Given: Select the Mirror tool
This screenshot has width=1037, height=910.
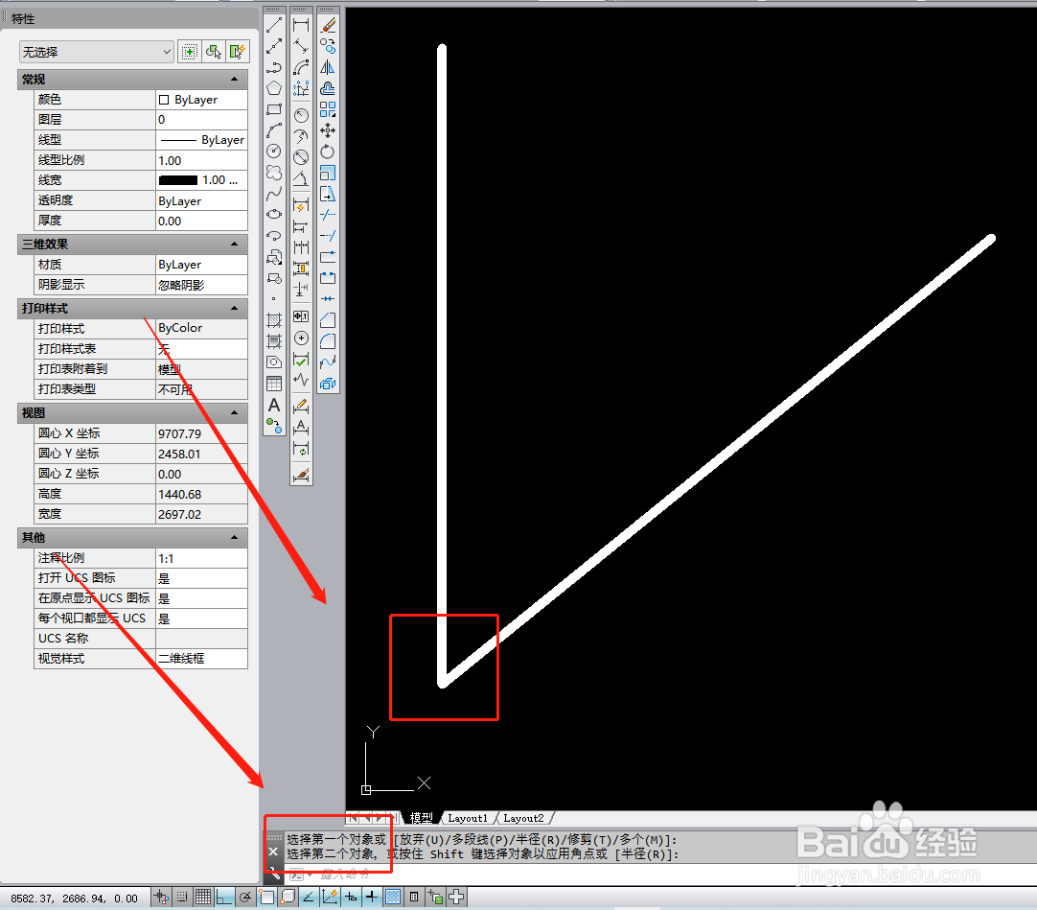Looking at the screenshot, I should (x=328, y=67).
